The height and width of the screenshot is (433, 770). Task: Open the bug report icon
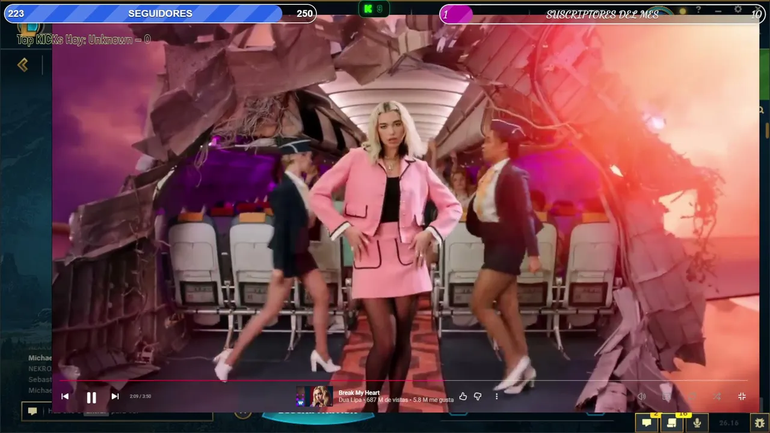point(760,423)
